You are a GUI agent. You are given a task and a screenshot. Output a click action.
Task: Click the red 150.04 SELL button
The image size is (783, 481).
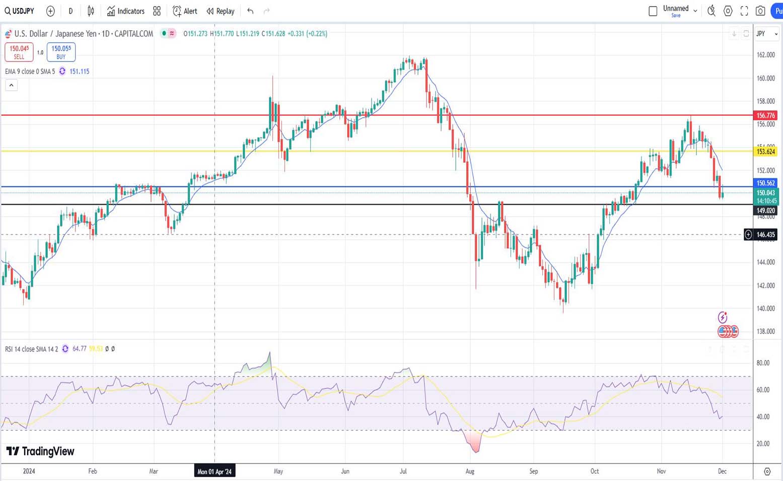[19, 52]
